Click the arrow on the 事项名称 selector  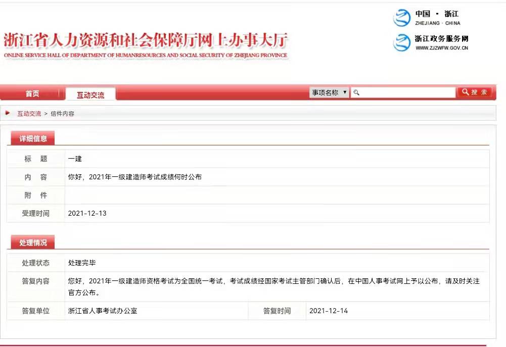click(345, 92)
